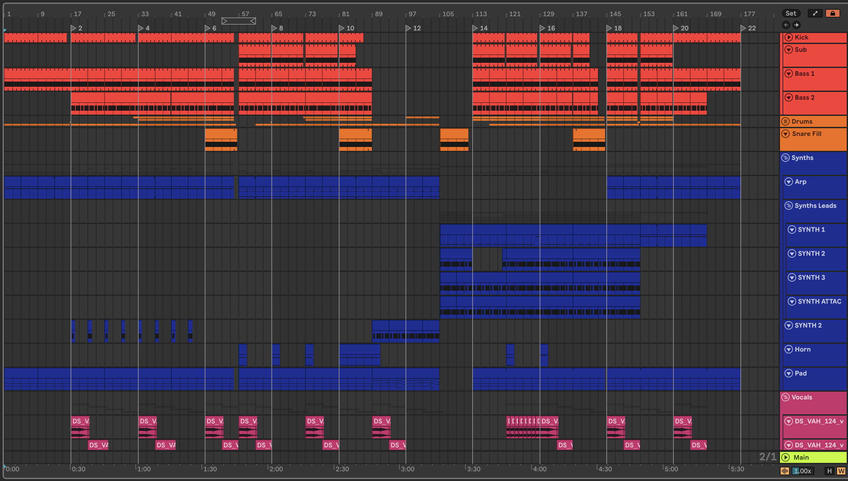Collapse the Vocals group track
Screen dimensions: 848x481
tap(785, 397)
